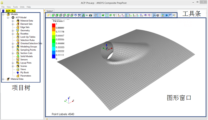Click the corner-marker zoom box icon

click(79, 15)
